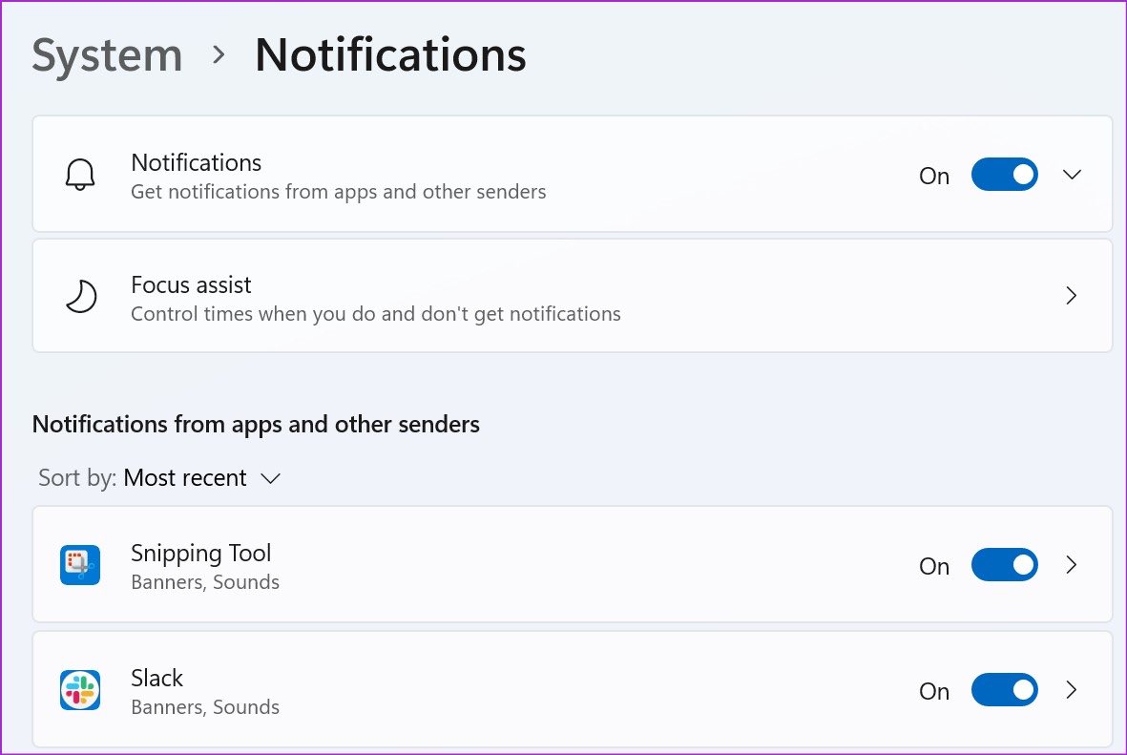Open Snipping Tool notification details
Image resolution: width=1127 pixels, height=755 pixels.
pyautogui.click(x=1071, y=565)
